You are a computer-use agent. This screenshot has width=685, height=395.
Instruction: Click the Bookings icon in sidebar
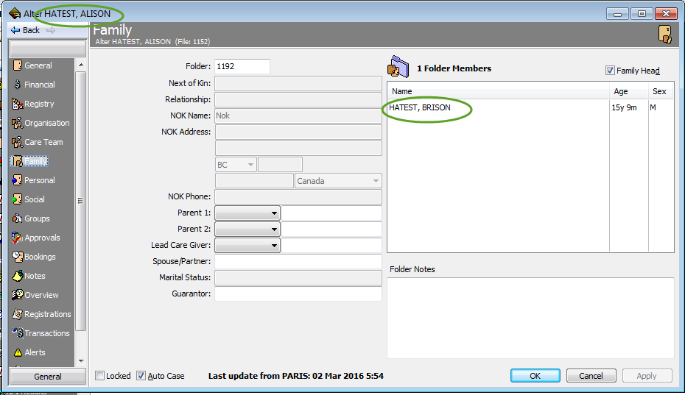pos(17,257)
